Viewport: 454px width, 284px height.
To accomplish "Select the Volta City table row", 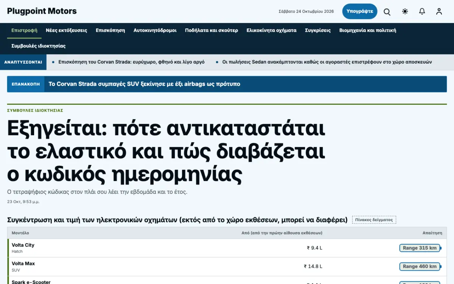I will click(x=227, y=248).
